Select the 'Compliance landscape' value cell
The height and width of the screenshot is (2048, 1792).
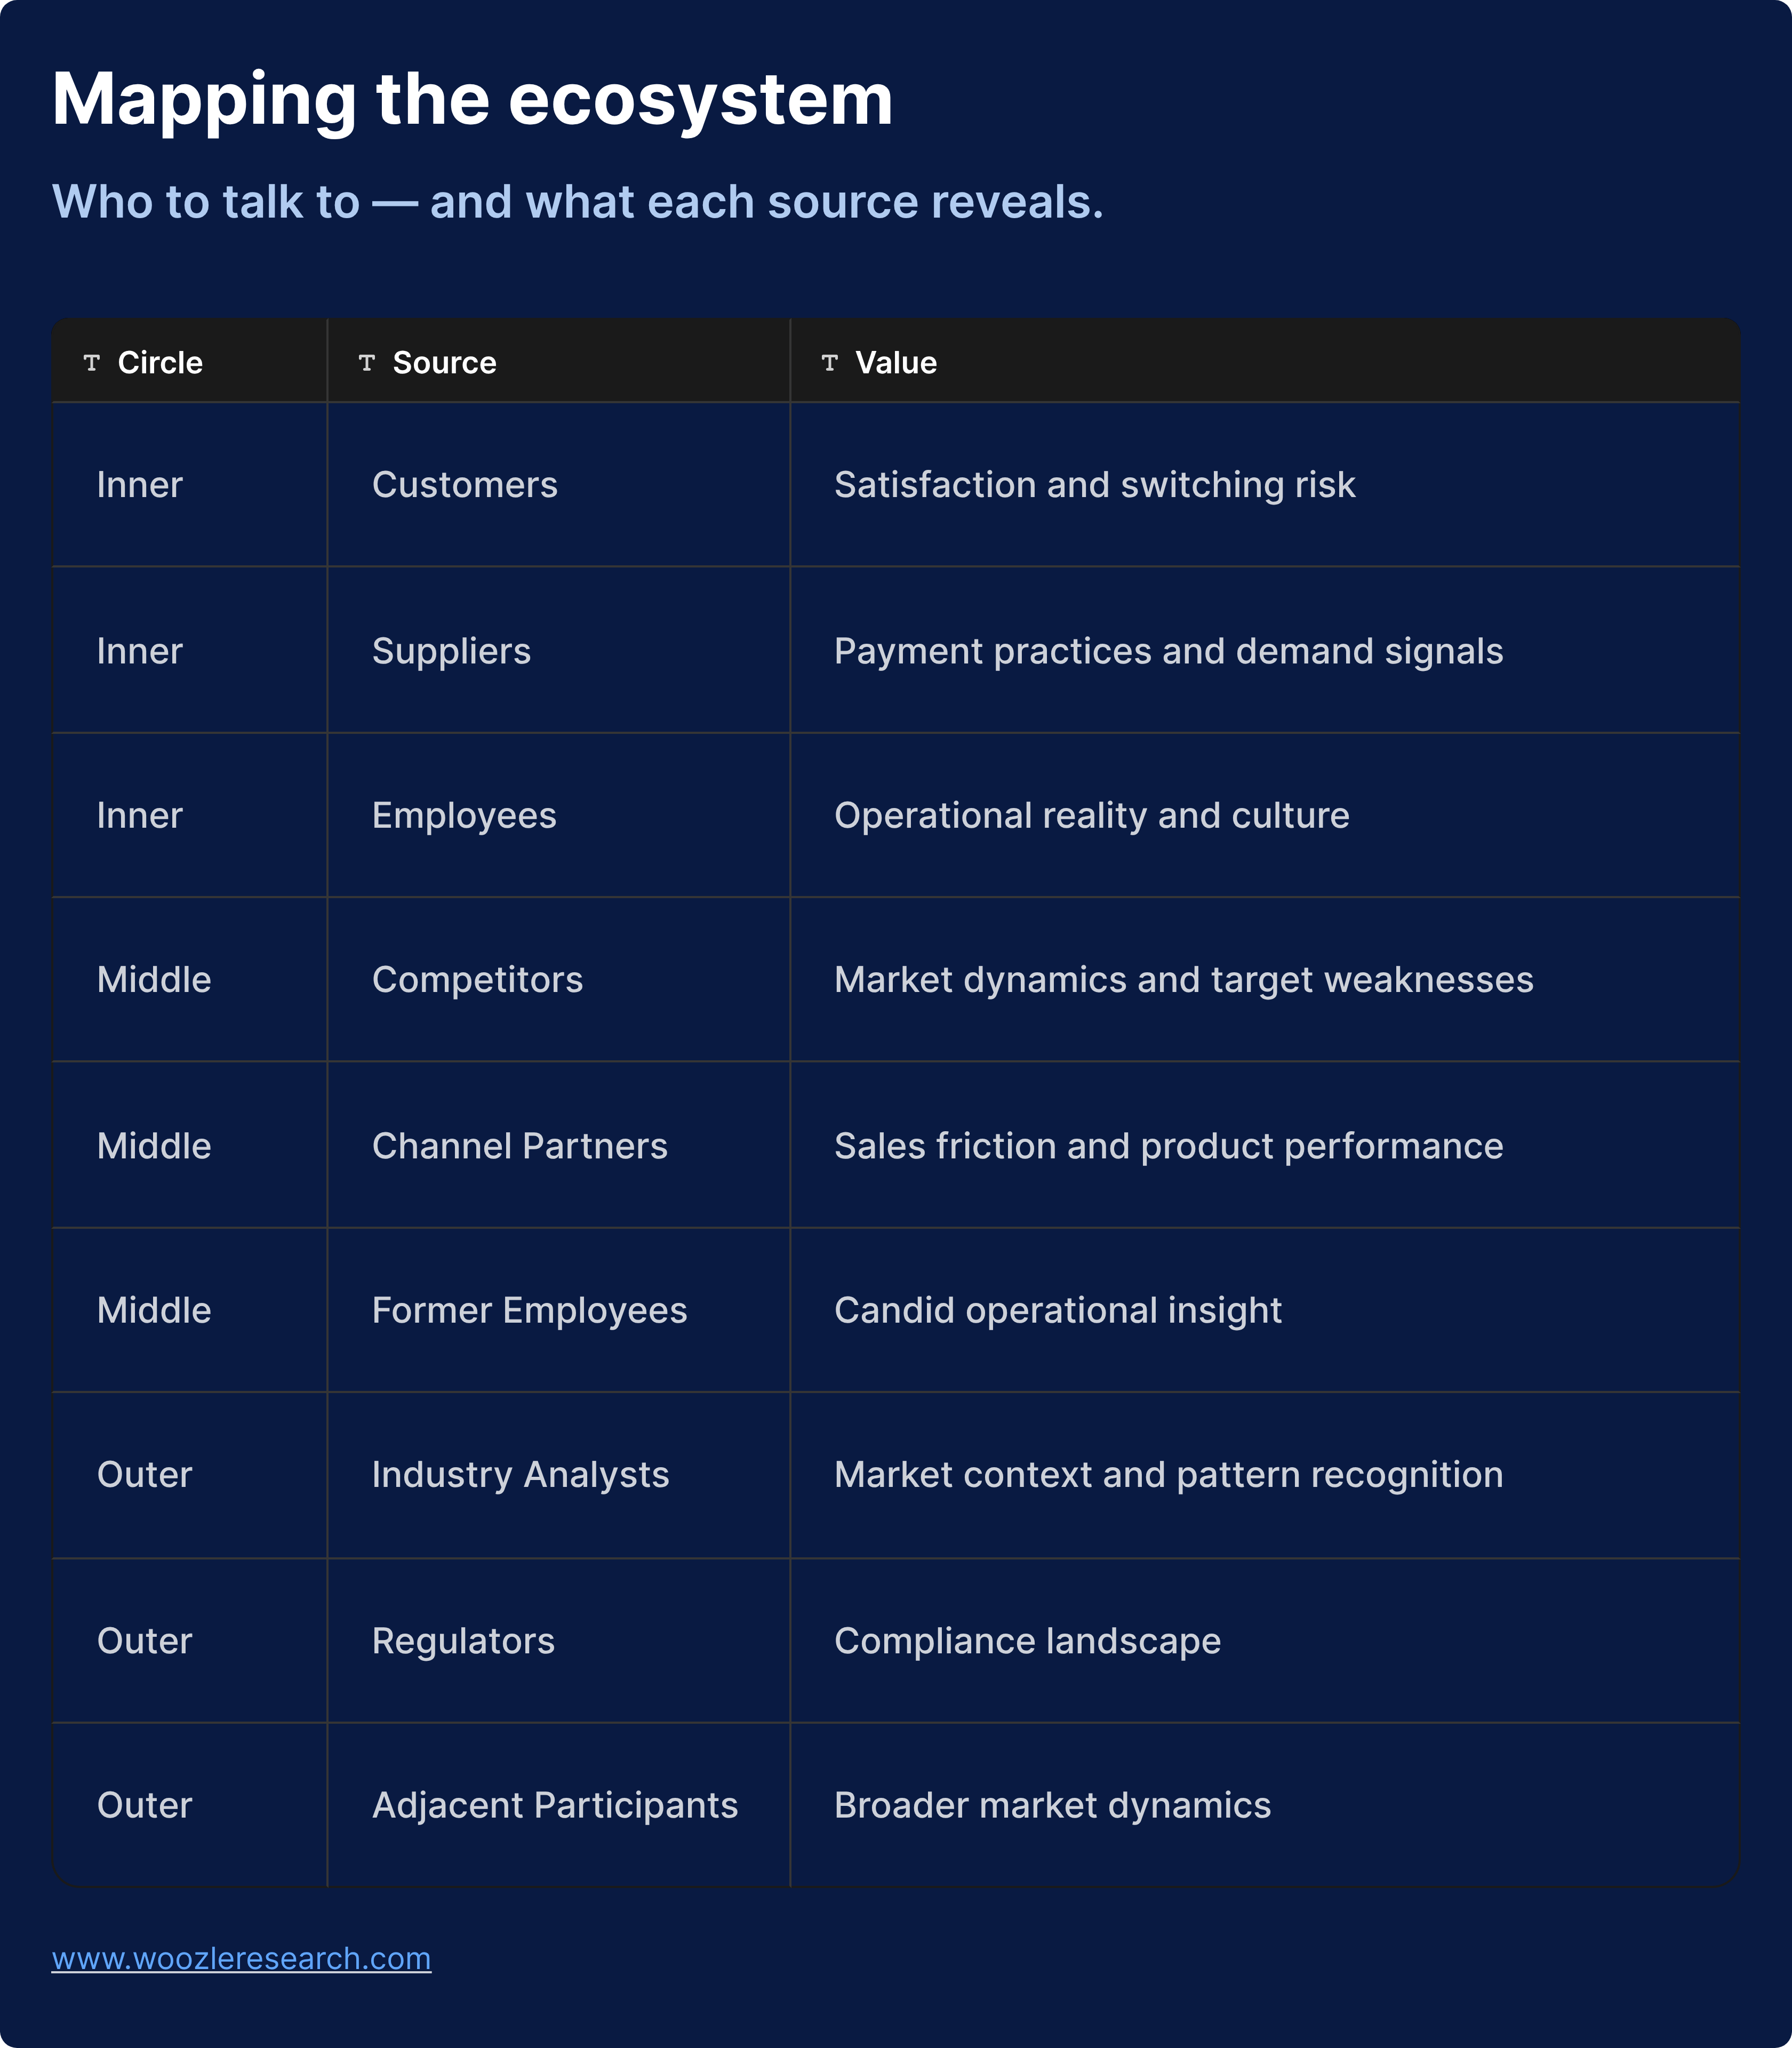pos(1027,1641)
